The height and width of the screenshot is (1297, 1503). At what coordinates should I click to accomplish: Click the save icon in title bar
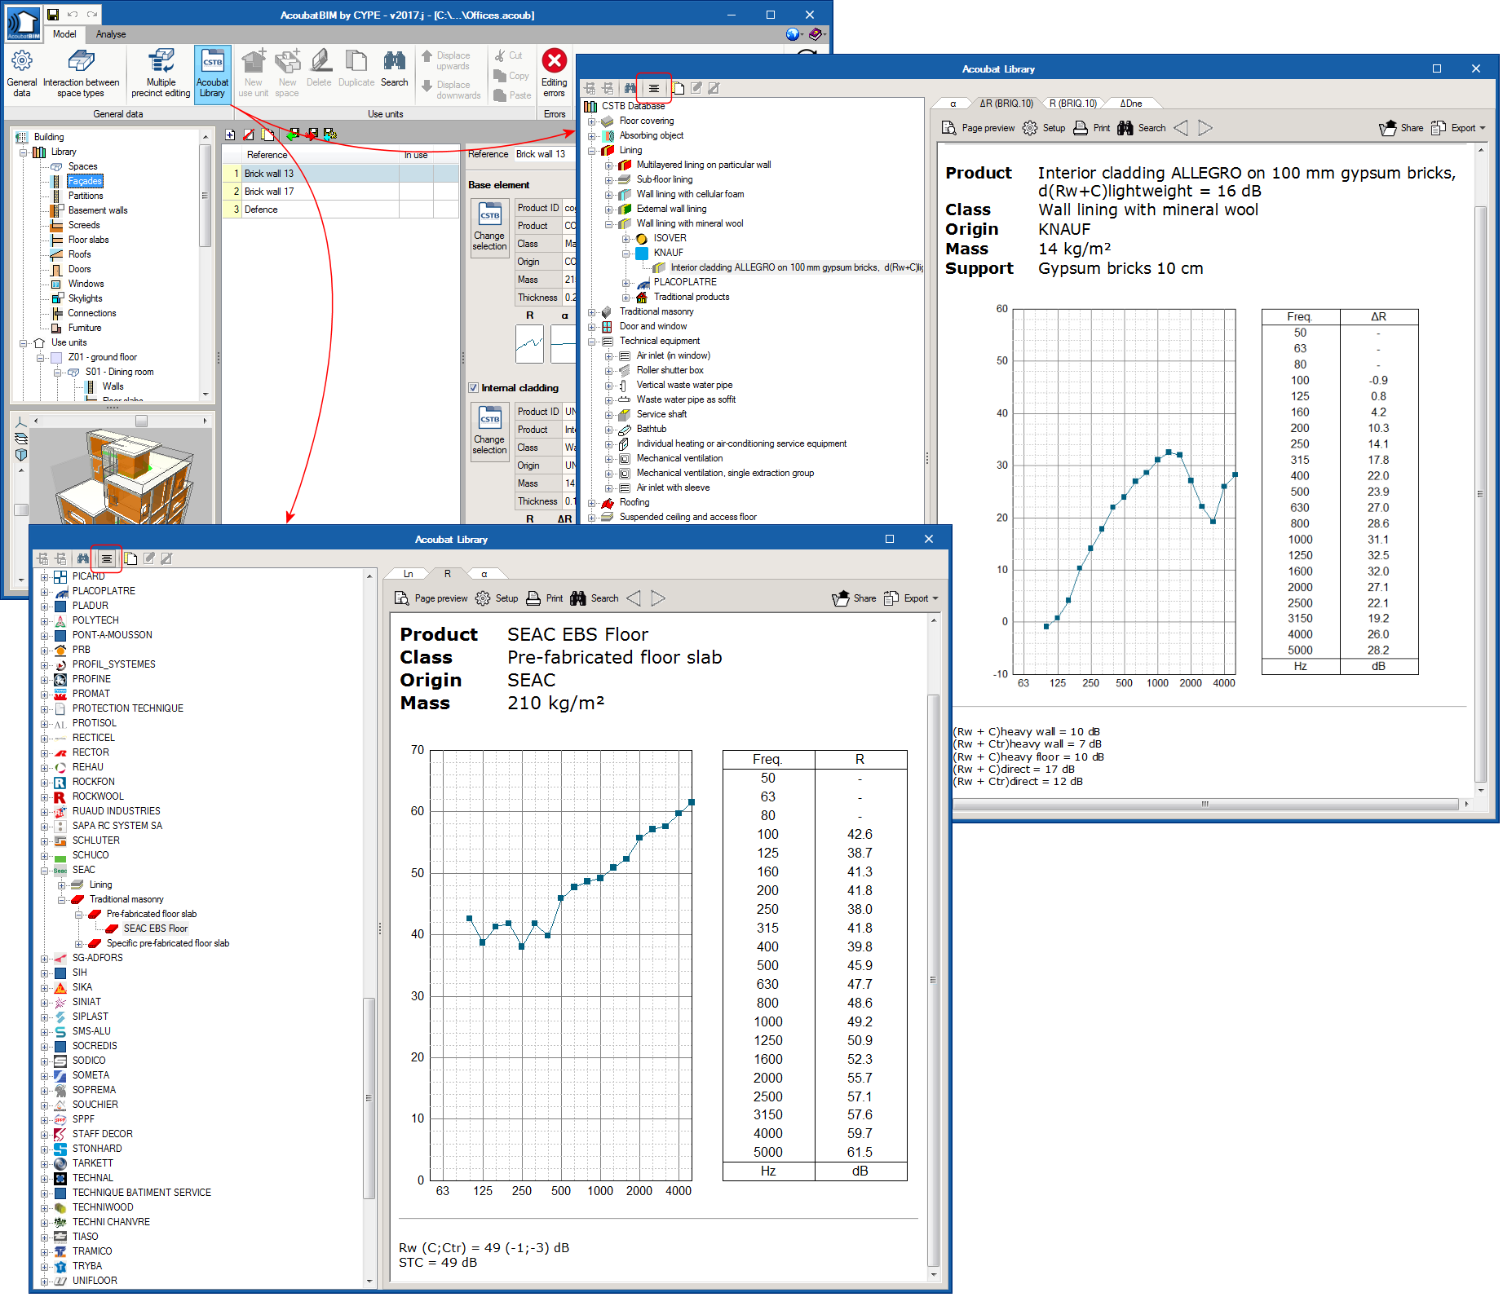(52, 15)
